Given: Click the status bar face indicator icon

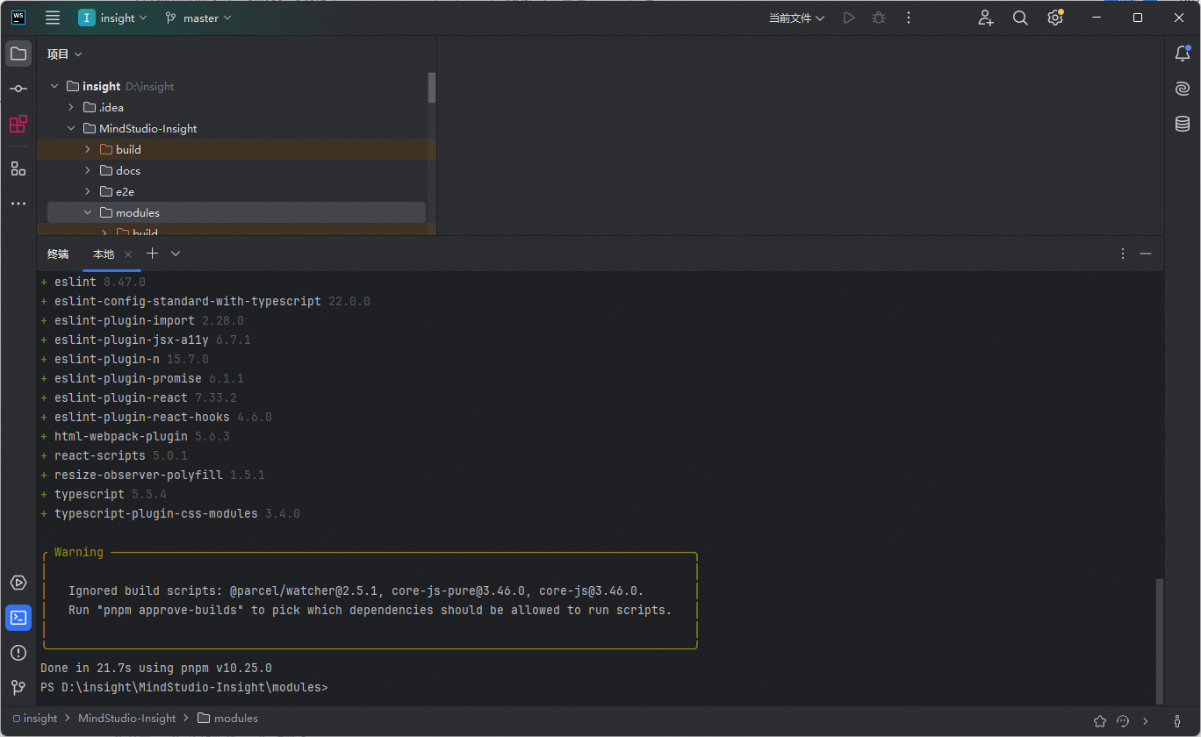Looking at the screenshot, I should tap(1123, 721).
